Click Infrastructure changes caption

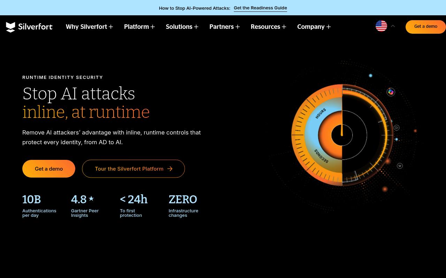coord(184,213)
